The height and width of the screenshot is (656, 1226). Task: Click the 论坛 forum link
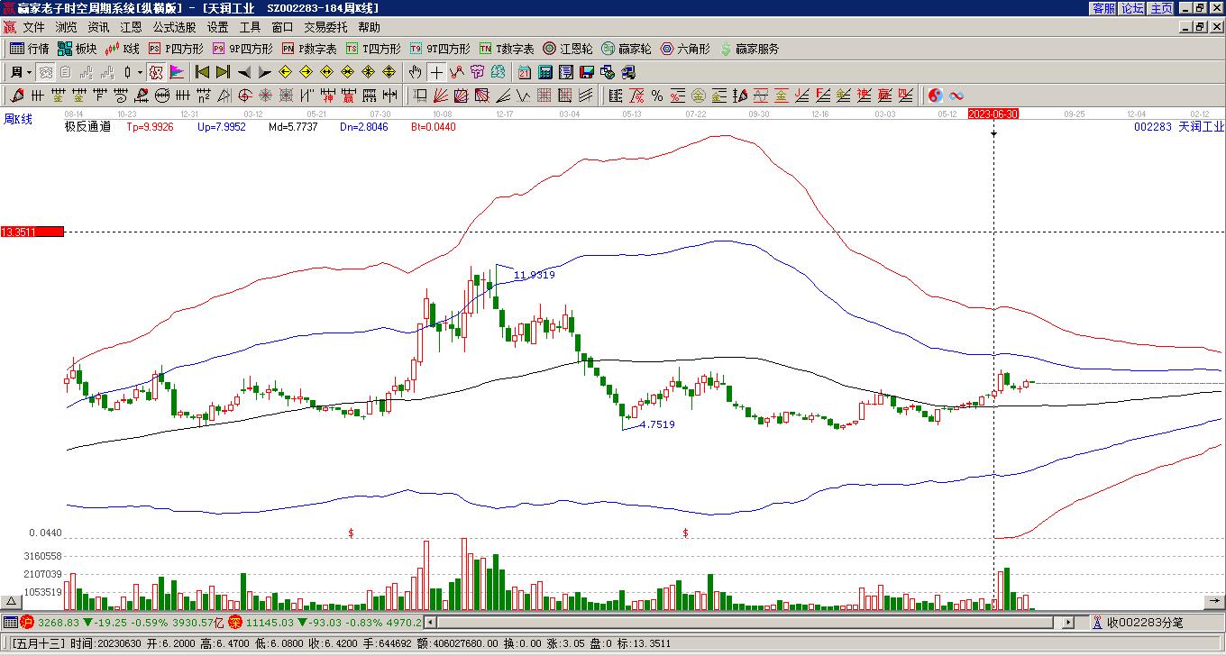(1133, 8)
